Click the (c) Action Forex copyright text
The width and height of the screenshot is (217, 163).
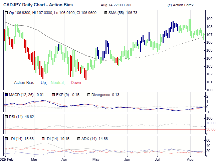(x=180, y=5)
